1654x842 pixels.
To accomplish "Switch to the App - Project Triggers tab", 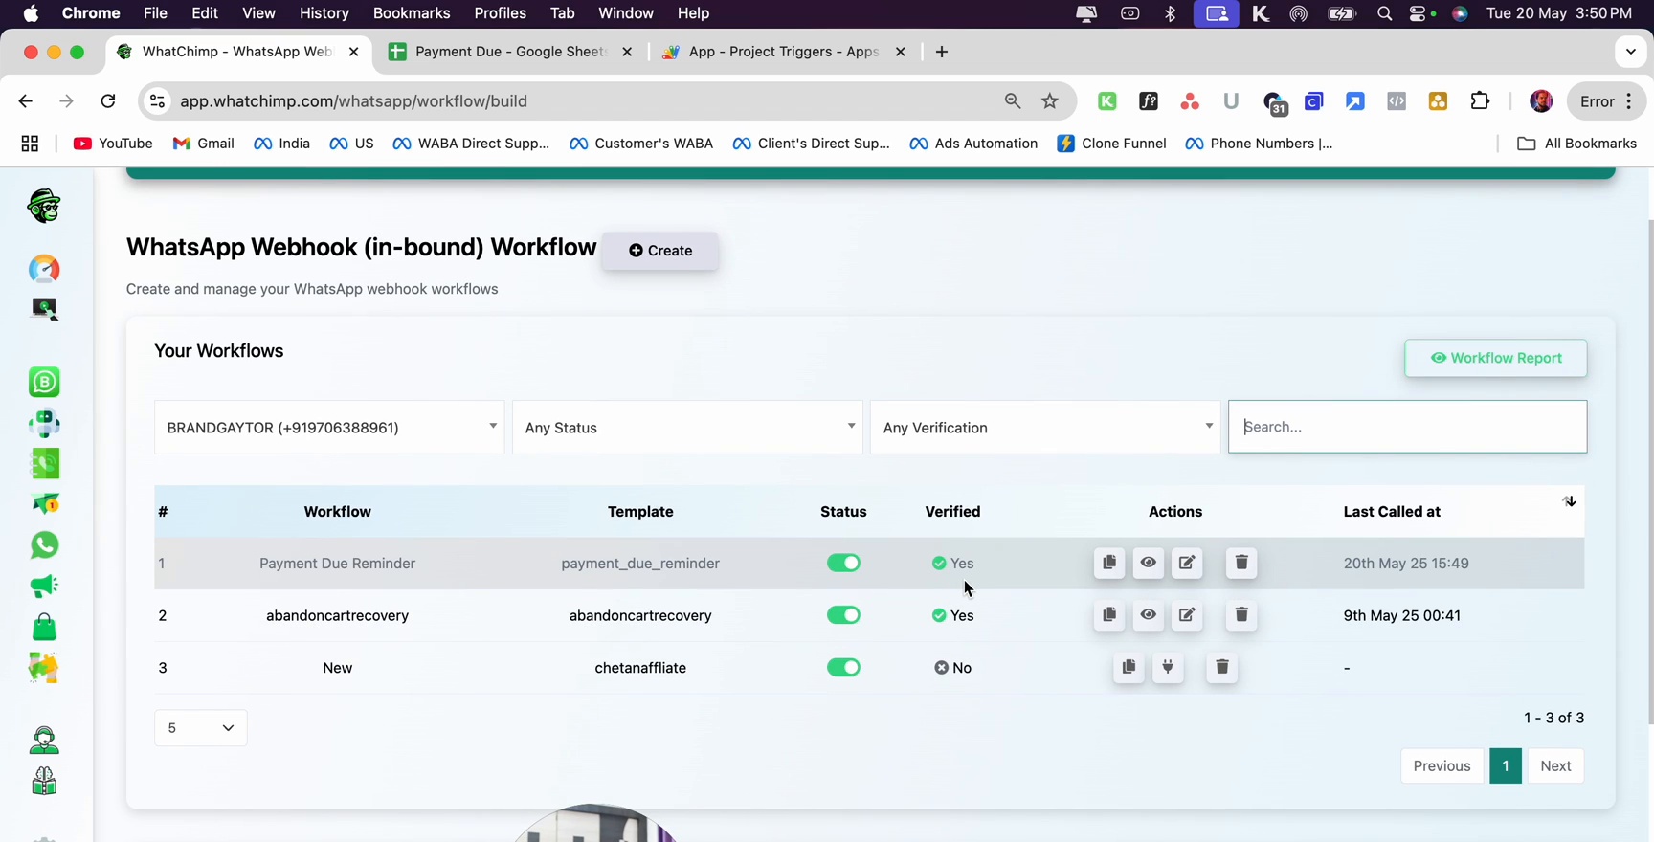I will click(x=784, y=52).
